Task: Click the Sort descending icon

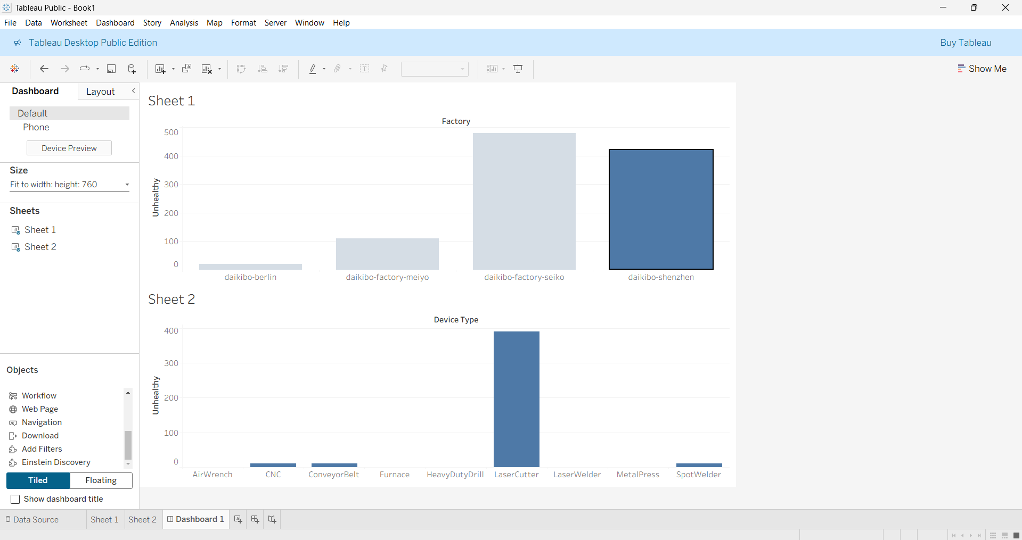Action: [283, 69]
